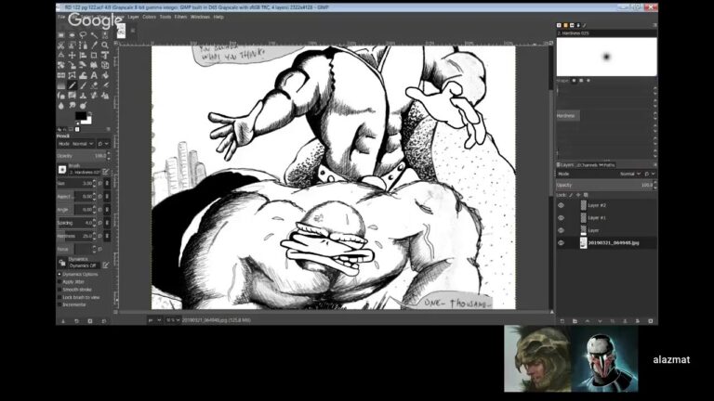
Task: Select the Measure tool
Action: 61,55
